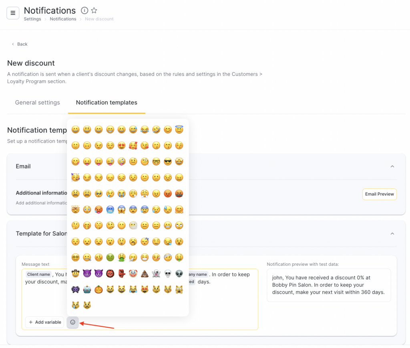The height and width of the screenshot is (348, 410).
Task: Open the hamburger sidebar menu
Action: point(13,13)
